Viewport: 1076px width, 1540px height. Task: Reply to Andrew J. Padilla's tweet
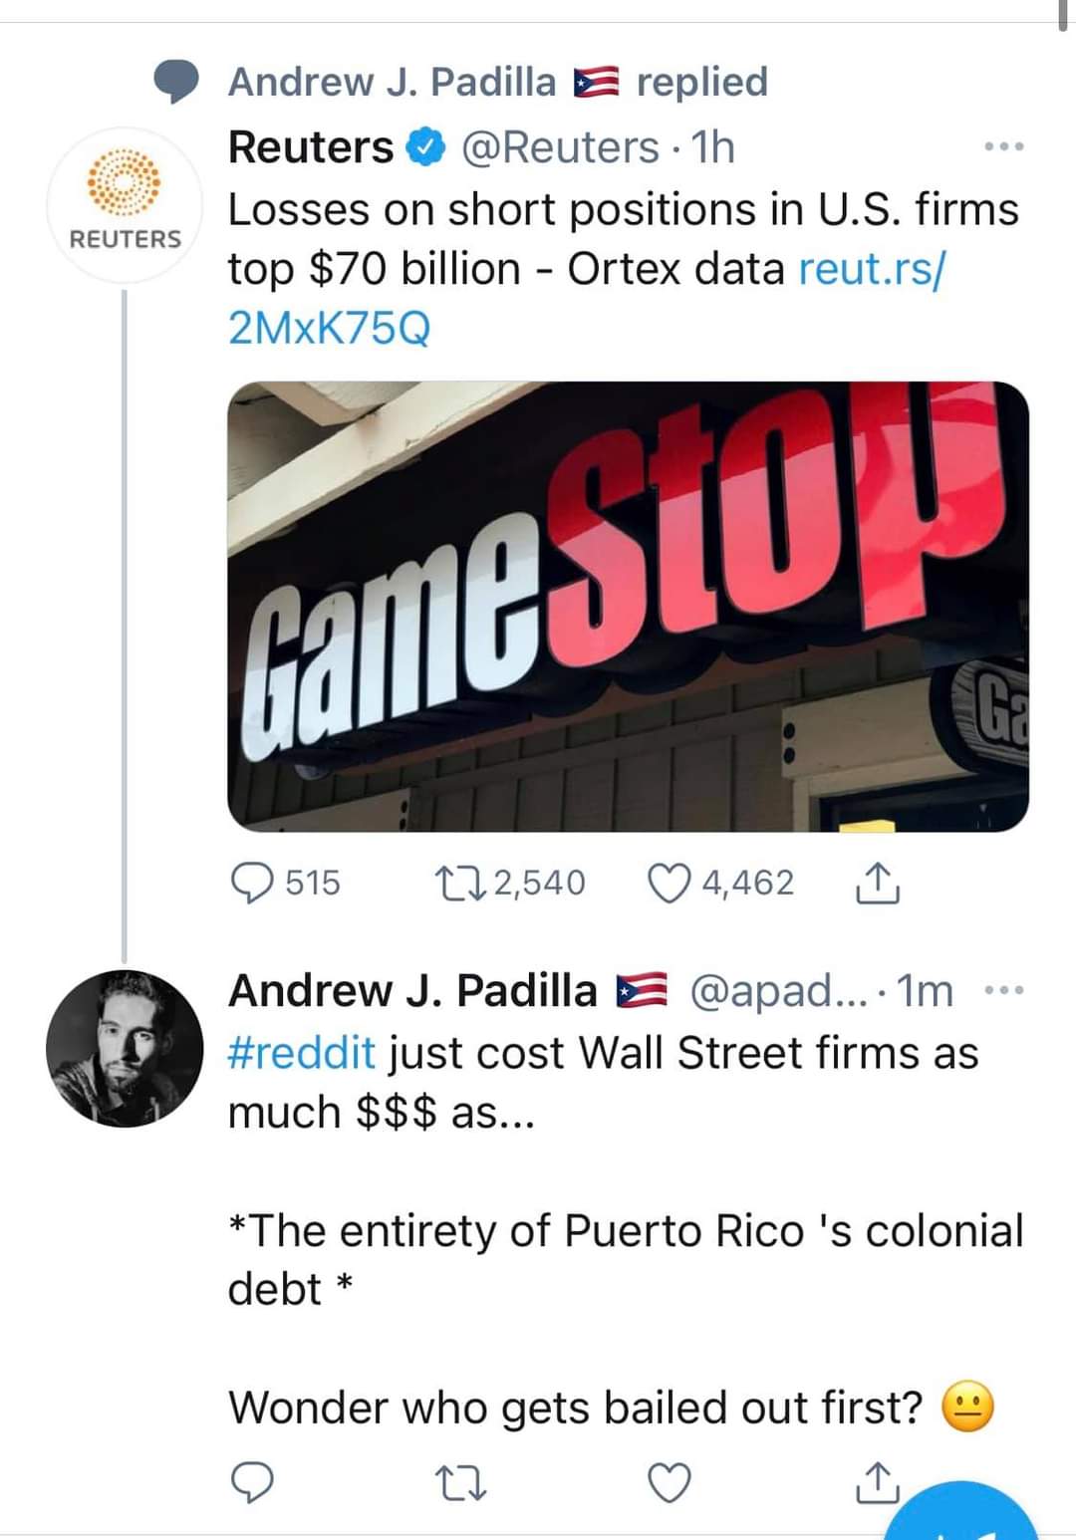[252, 1482]
